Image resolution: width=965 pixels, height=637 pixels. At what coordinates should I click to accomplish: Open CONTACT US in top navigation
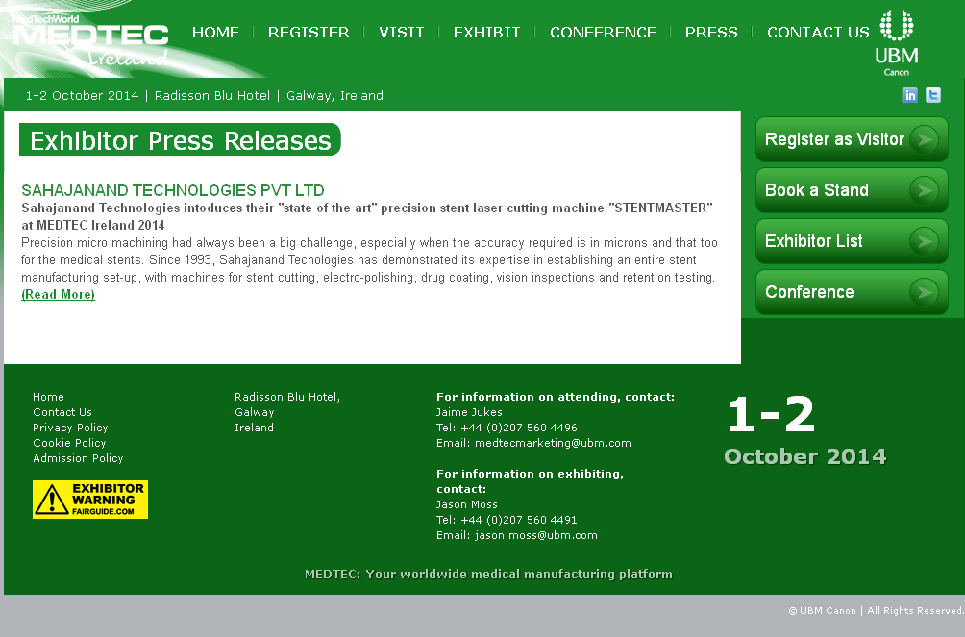(818, 32)
